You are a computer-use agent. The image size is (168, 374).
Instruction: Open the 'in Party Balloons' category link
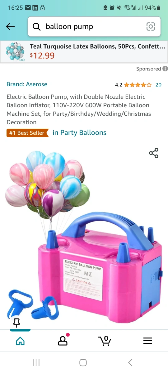coord(79,133)
